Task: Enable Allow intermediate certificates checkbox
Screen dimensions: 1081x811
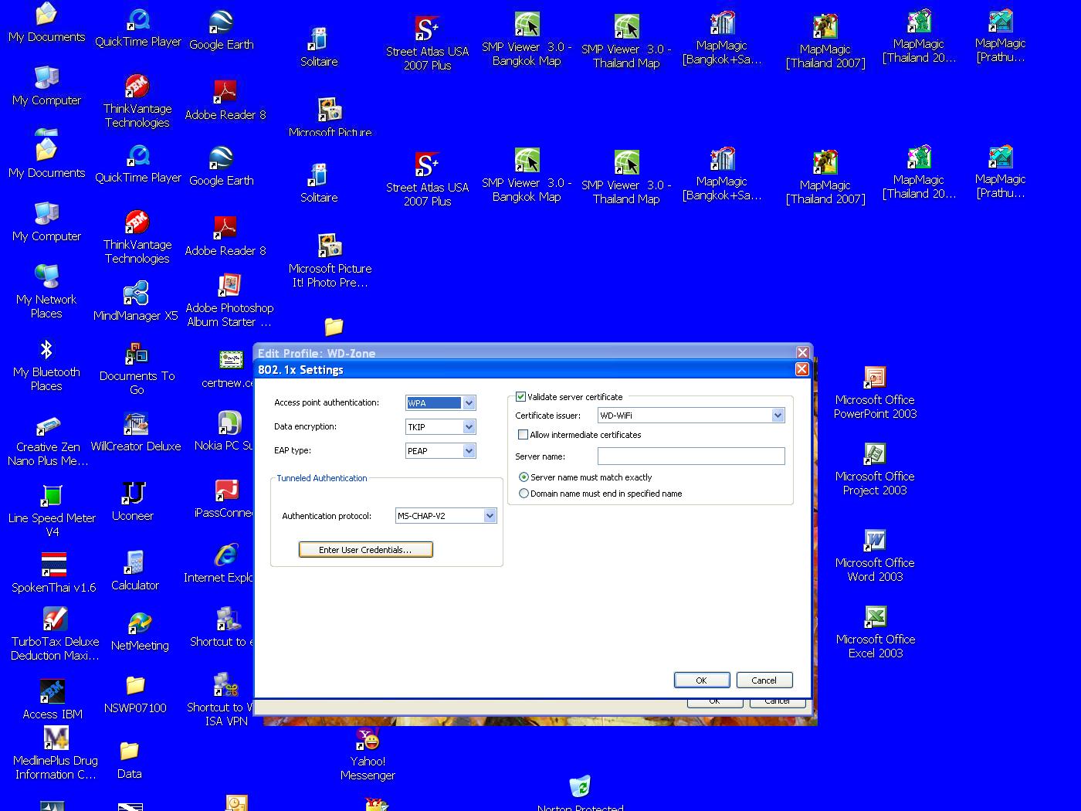Action: click(524, 435)
